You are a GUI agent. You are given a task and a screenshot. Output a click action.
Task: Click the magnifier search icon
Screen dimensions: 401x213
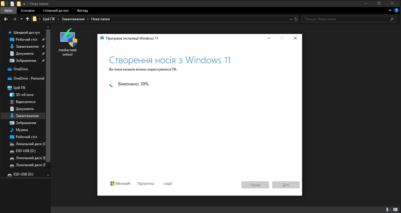(x=392, y=19)
